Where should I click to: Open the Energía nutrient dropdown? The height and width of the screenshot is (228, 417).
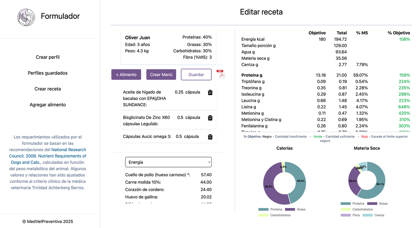pyautogui.click(x=168, y=162)
